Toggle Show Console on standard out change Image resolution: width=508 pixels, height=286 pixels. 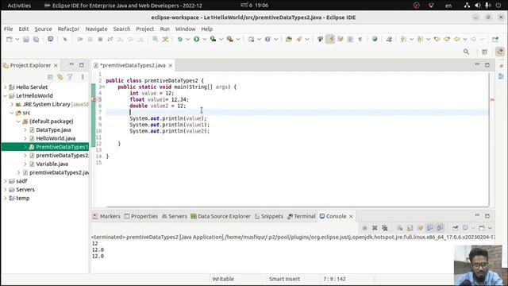(x=430, y=228)
